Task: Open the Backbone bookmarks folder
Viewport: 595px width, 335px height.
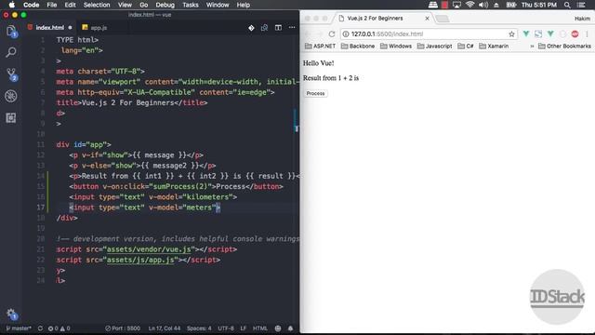Action: tap(358, 46)
